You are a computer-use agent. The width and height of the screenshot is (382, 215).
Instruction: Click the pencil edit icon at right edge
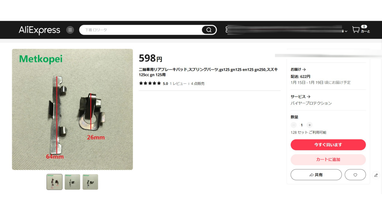point(376,175)
